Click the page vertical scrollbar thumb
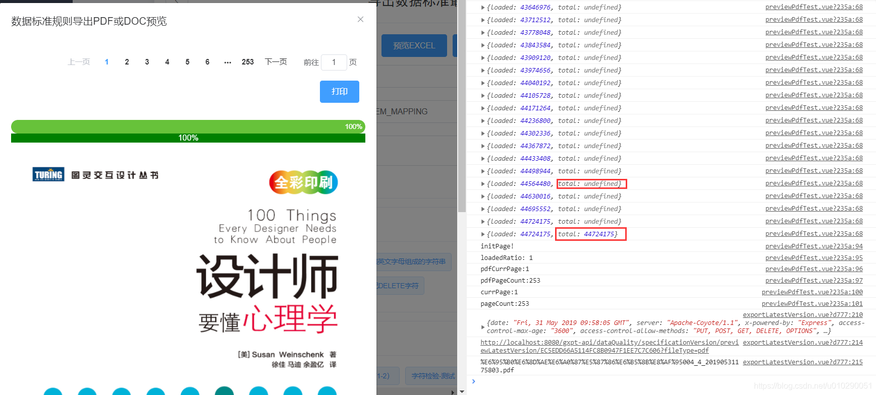Screen dimensions: 876x395 (x=462, y=106)
